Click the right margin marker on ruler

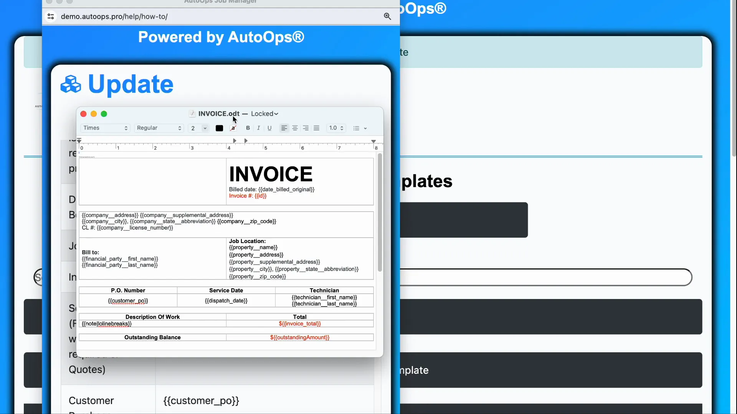(373, 141)
